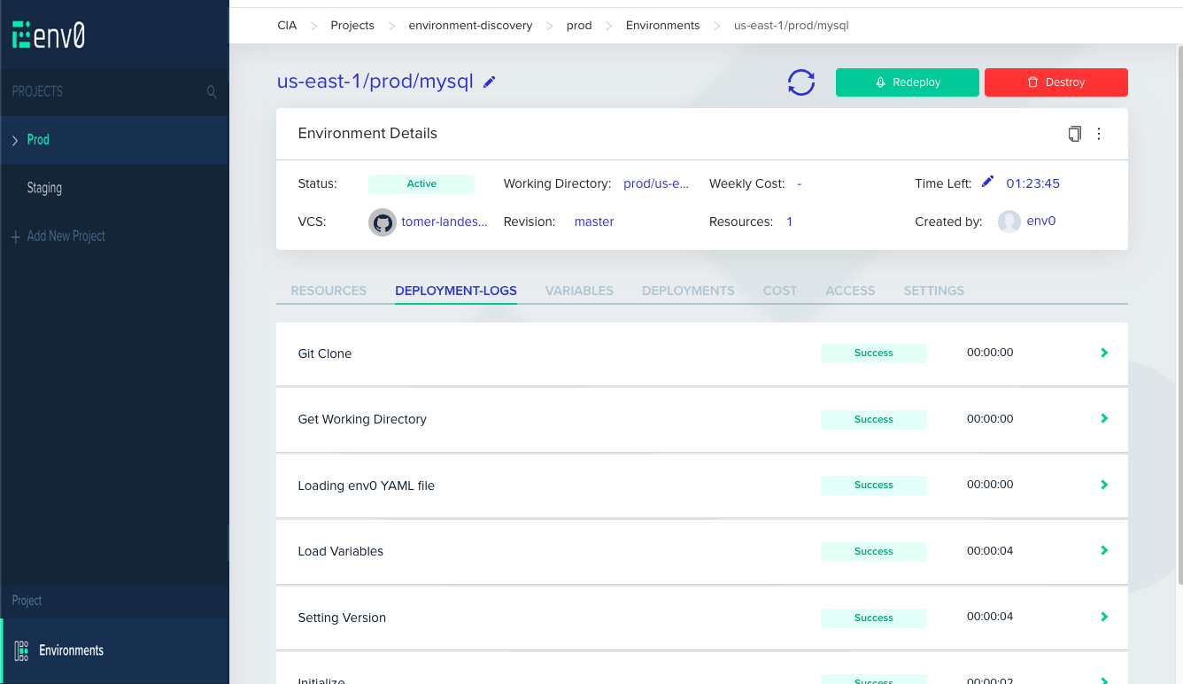This screenshot has width=1183, height=684.
Task: Select the DEPLOYMENT-LOGS tab
Action: pos(456,291)
